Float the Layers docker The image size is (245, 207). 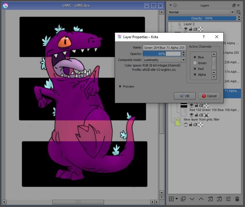tap(234, 5)
